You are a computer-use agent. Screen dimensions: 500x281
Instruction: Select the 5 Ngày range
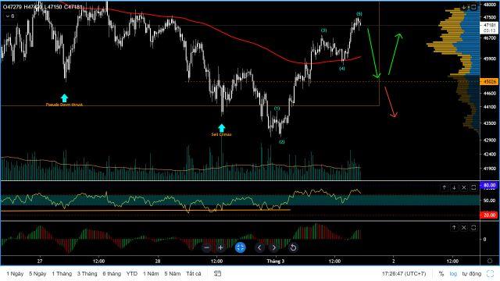click(37, 273)
